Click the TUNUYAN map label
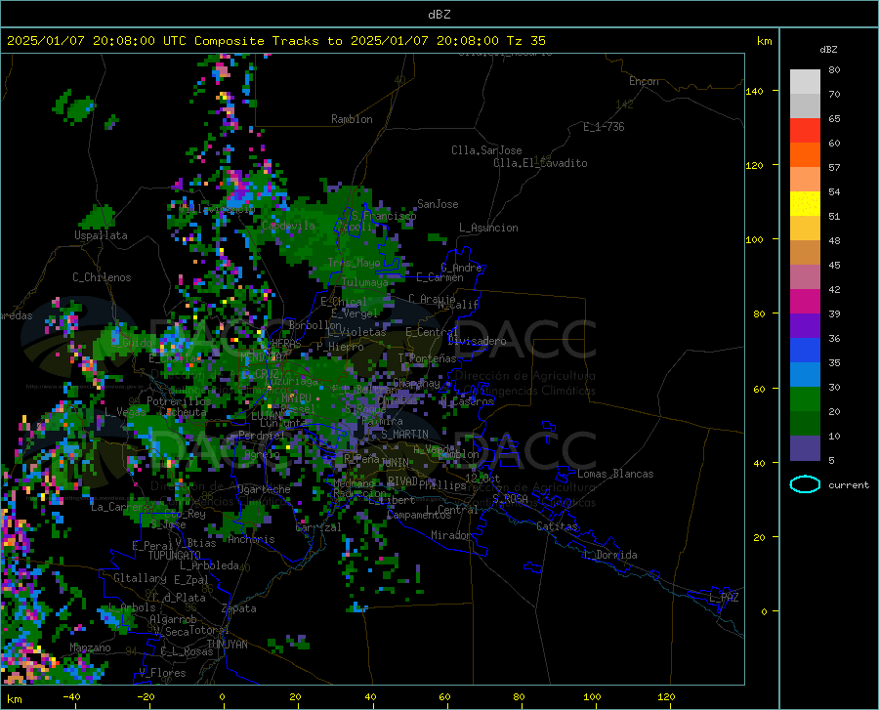Image resolution: width=879 pixels, height=710 pixels. click(x=227, y=645)
